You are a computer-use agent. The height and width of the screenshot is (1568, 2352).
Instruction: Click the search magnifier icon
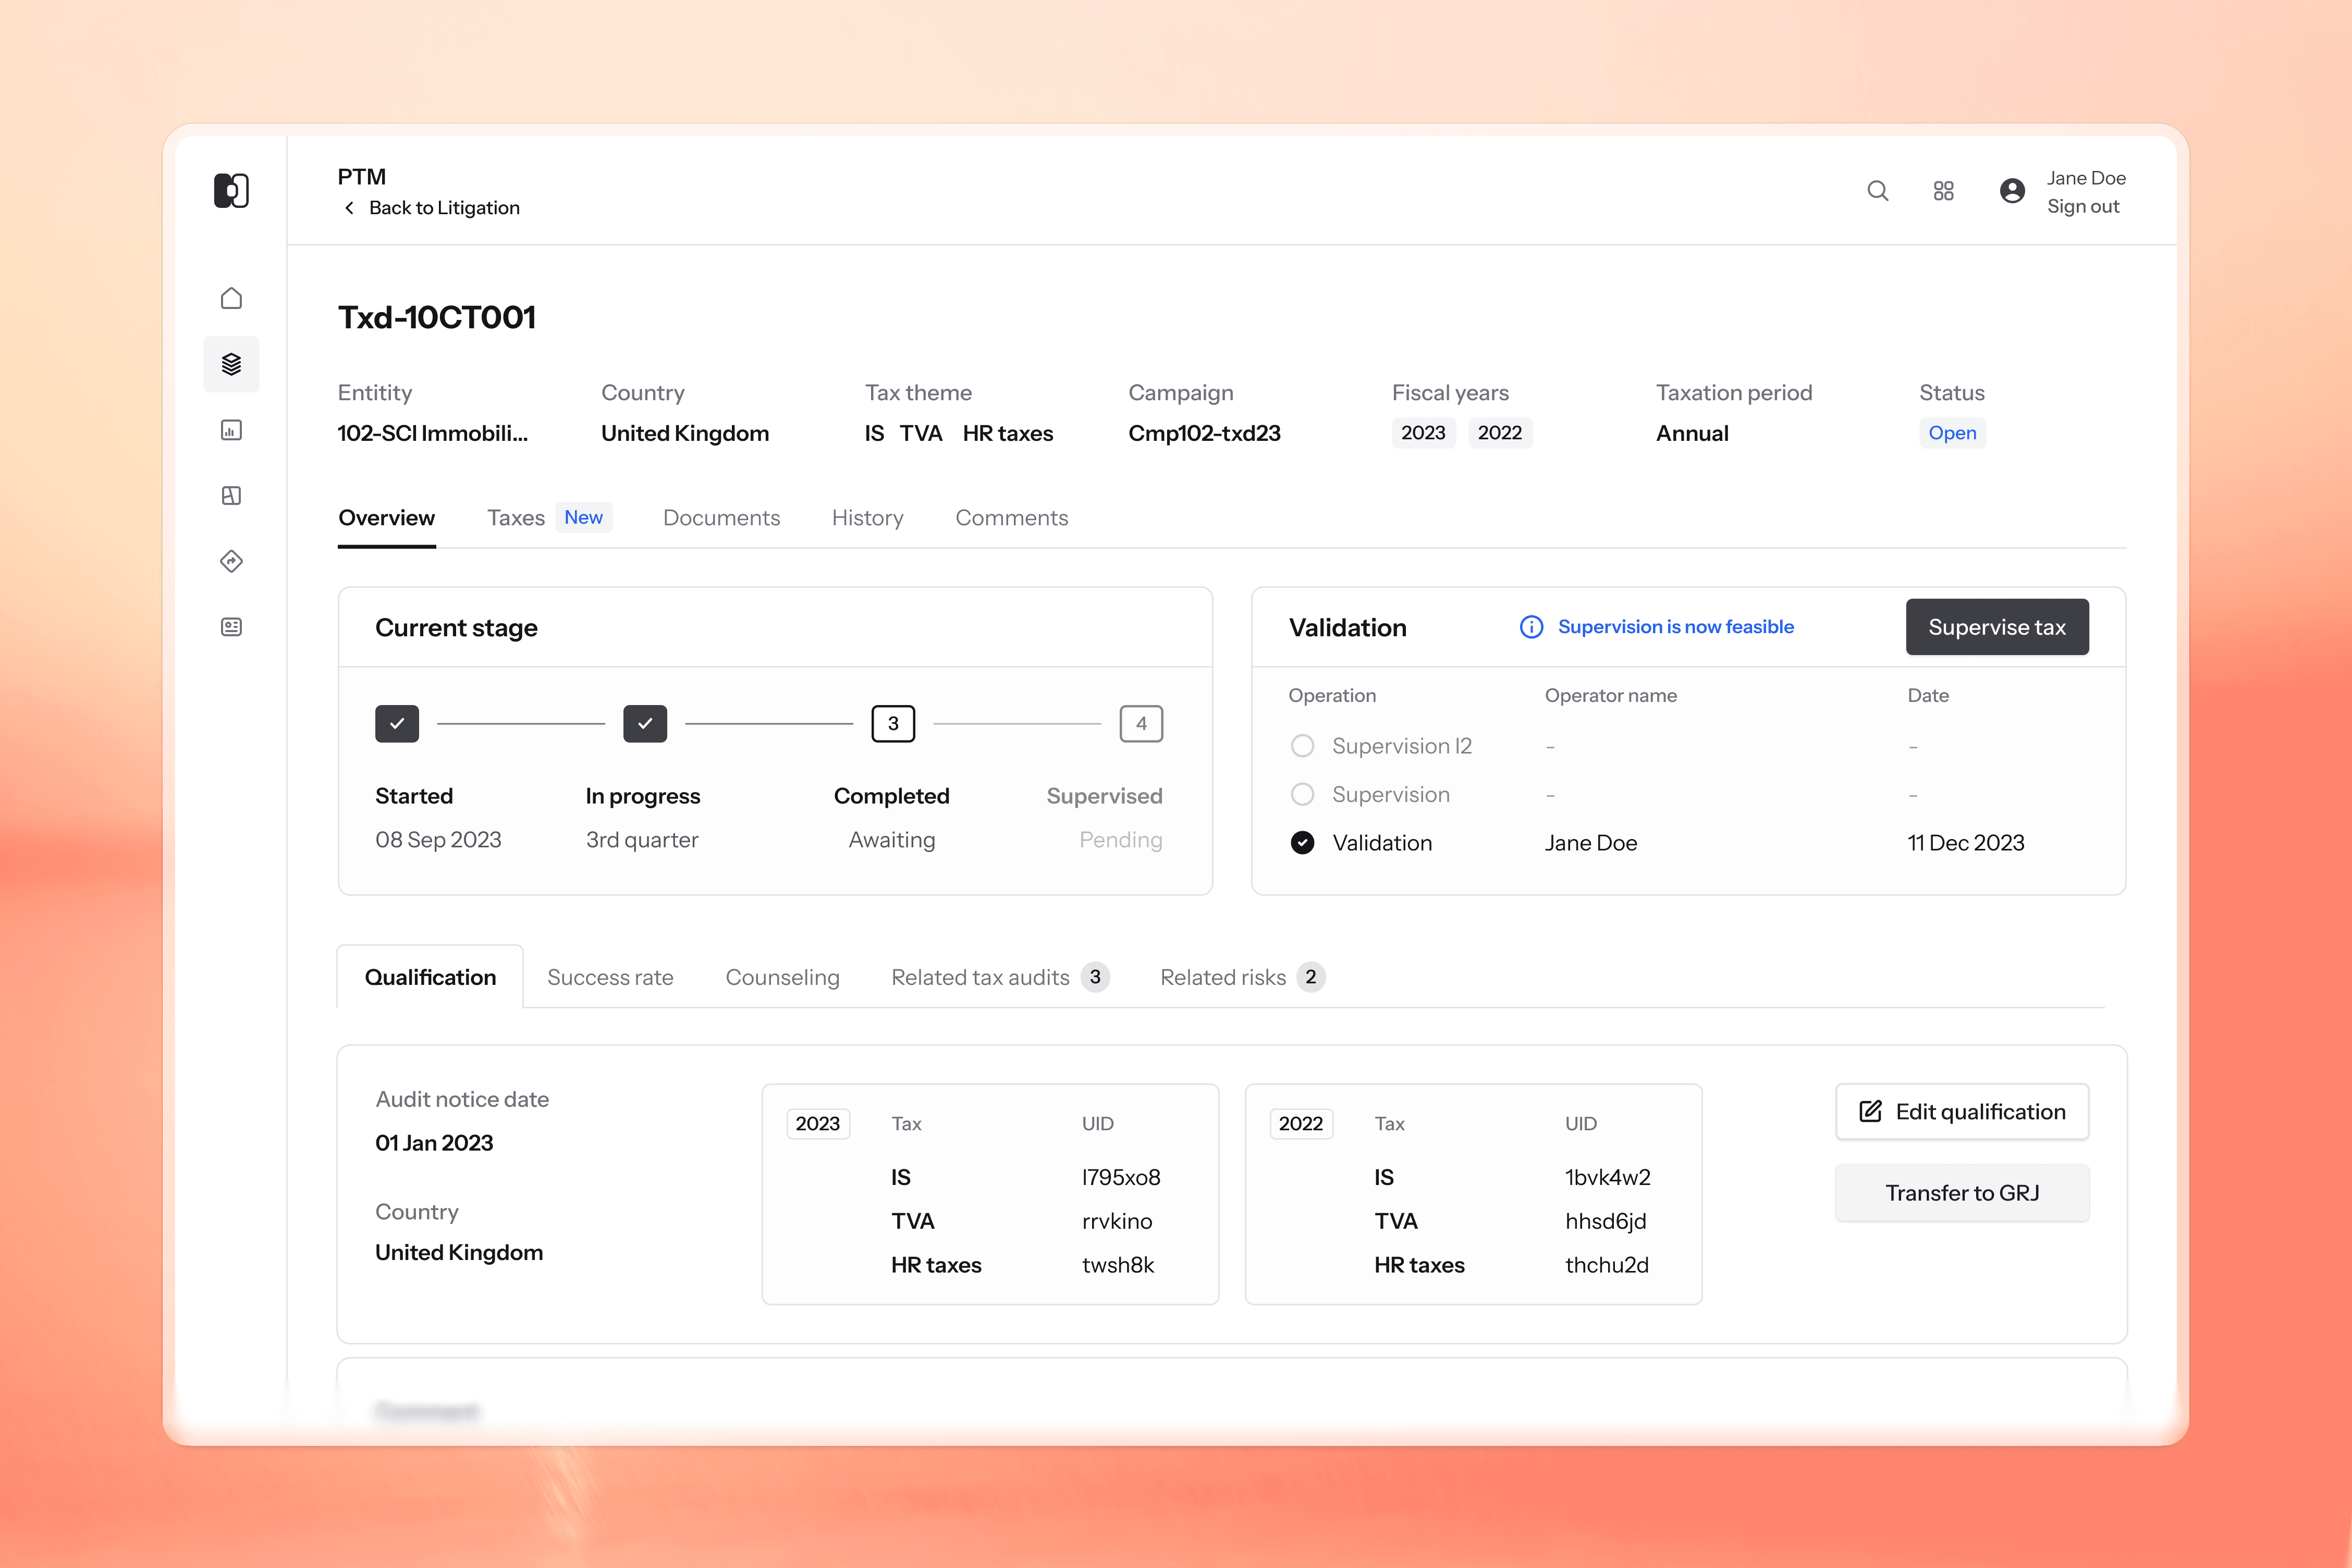point(1878,191)
